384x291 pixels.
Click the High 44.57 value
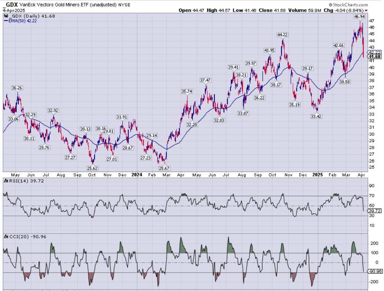point(218,10)
